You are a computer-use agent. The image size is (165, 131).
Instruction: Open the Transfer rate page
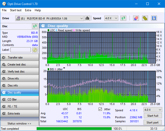click(20, 57)
